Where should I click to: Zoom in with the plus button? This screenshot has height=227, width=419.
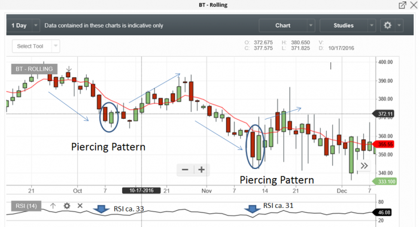(x=202, y=170)
